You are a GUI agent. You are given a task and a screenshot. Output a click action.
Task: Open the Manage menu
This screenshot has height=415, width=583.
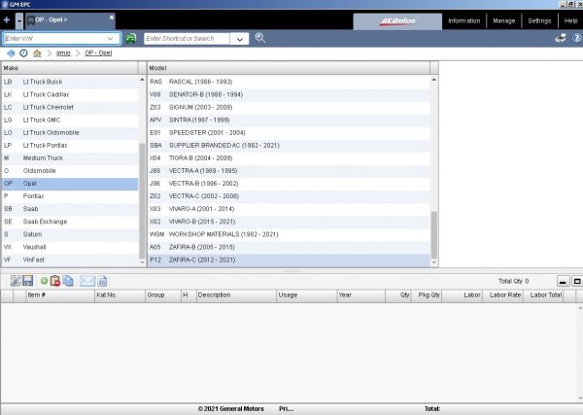coord(503,20)
